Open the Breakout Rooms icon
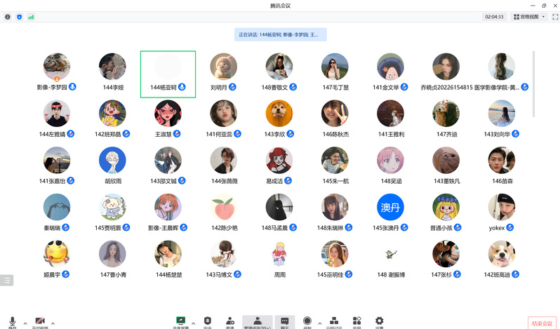Image resolution: width=560 pixels, height=329 pixels. tap(333, 321)
